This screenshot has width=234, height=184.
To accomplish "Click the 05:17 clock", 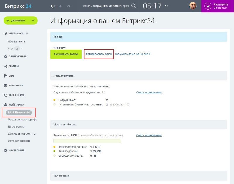I will (152, 6).
